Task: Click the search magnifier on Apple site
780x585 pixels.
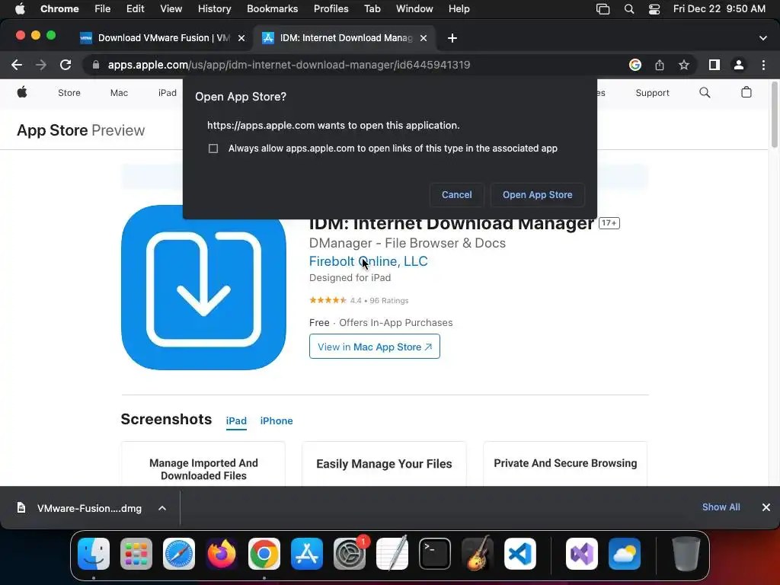Action: pyautogui.click(x=705, y=92)
